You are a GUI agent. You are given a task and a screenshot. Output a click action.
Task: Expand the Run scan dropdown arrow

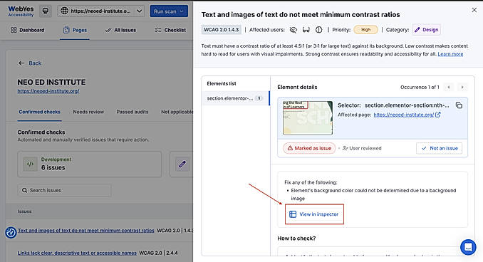pos(182,11)
